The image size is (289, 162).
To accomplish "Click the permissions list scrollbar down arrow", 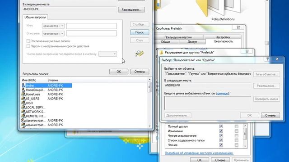I will pyautogui.click(x=245, y=146).
